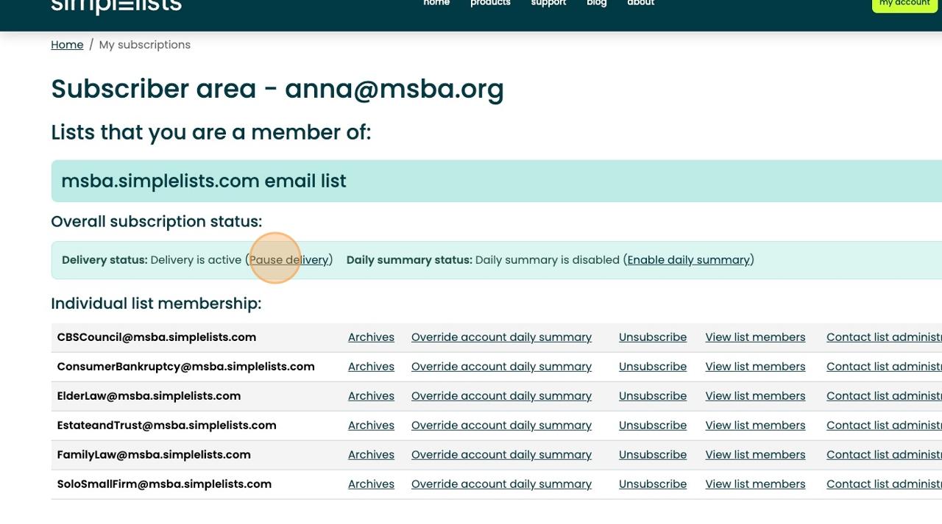View list members of ConsumerBankruptcy

point(755,367)
